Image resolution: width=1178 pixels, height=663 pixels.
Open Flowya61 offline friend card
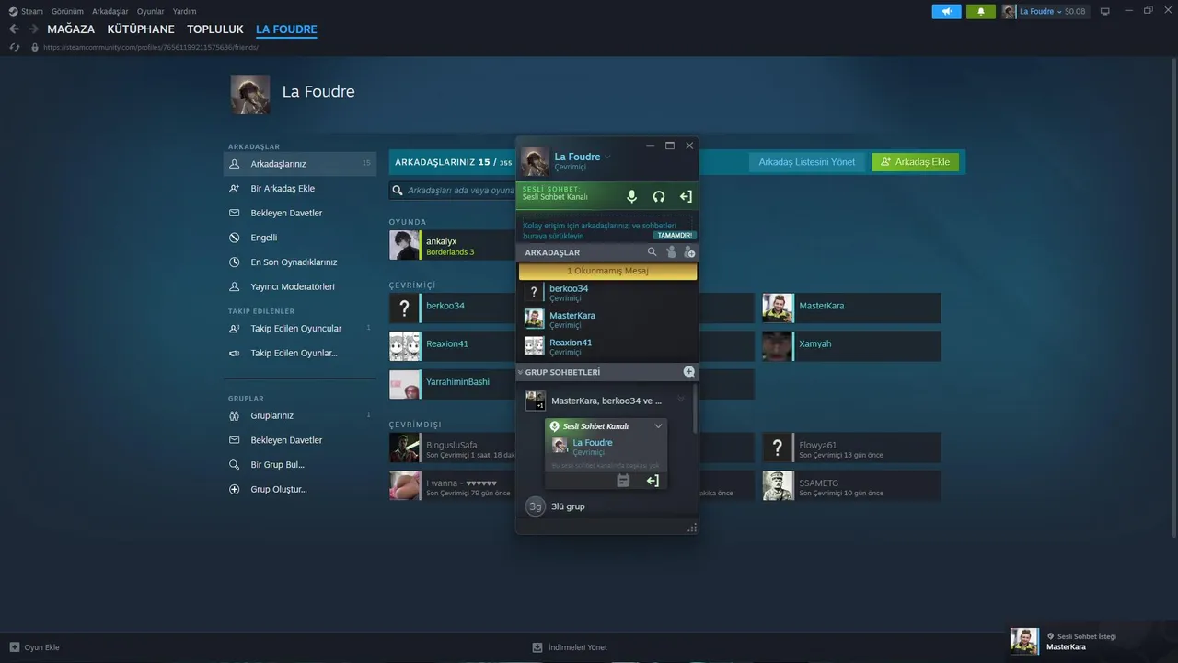pyautogui.click(x=851, y=448)
